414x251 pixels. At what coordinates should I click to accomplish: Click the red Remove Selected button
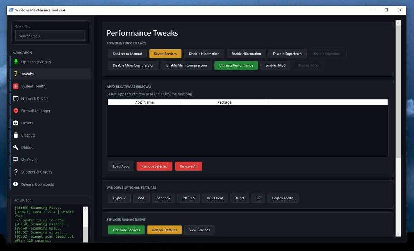[x=154, y=166]
